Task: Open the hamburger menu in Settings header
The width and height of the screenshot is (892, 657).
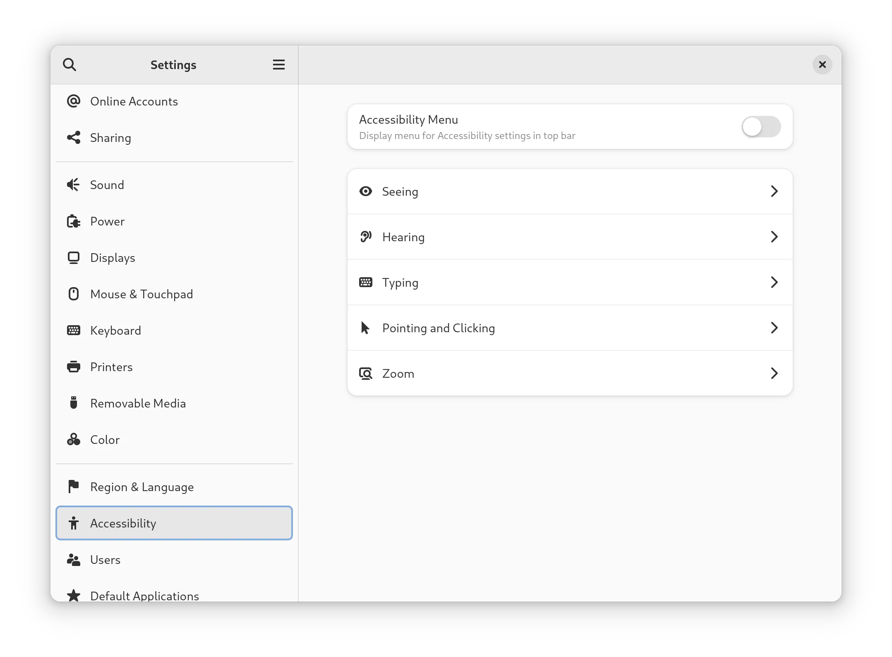Action: coord(278,65)
